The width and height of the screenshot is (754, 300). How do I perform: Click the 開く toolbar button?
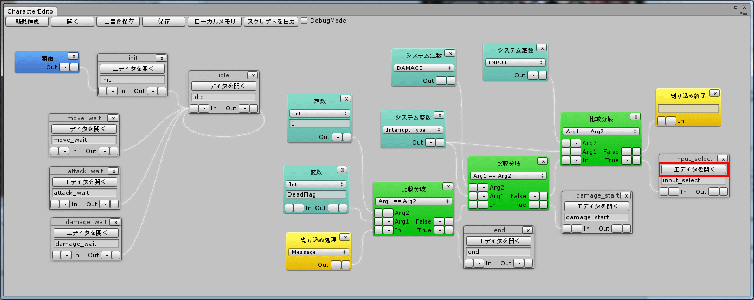point(73,22)
